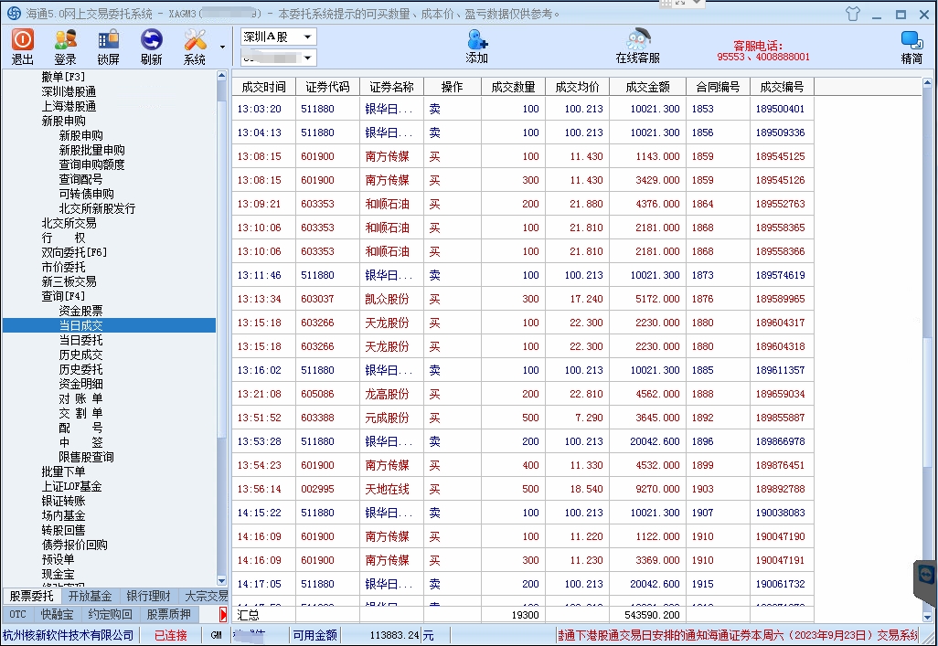Sort by 成交时间 column header
The height and width of the screenshot is (646, 938).
(263, 87)
